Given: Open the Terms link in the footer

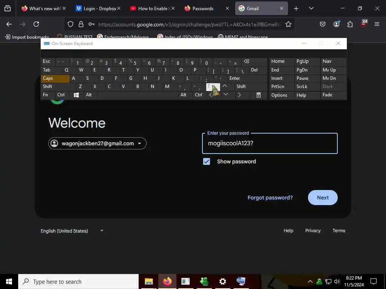Looking at the screenshot, I should [x=339, y=231].
